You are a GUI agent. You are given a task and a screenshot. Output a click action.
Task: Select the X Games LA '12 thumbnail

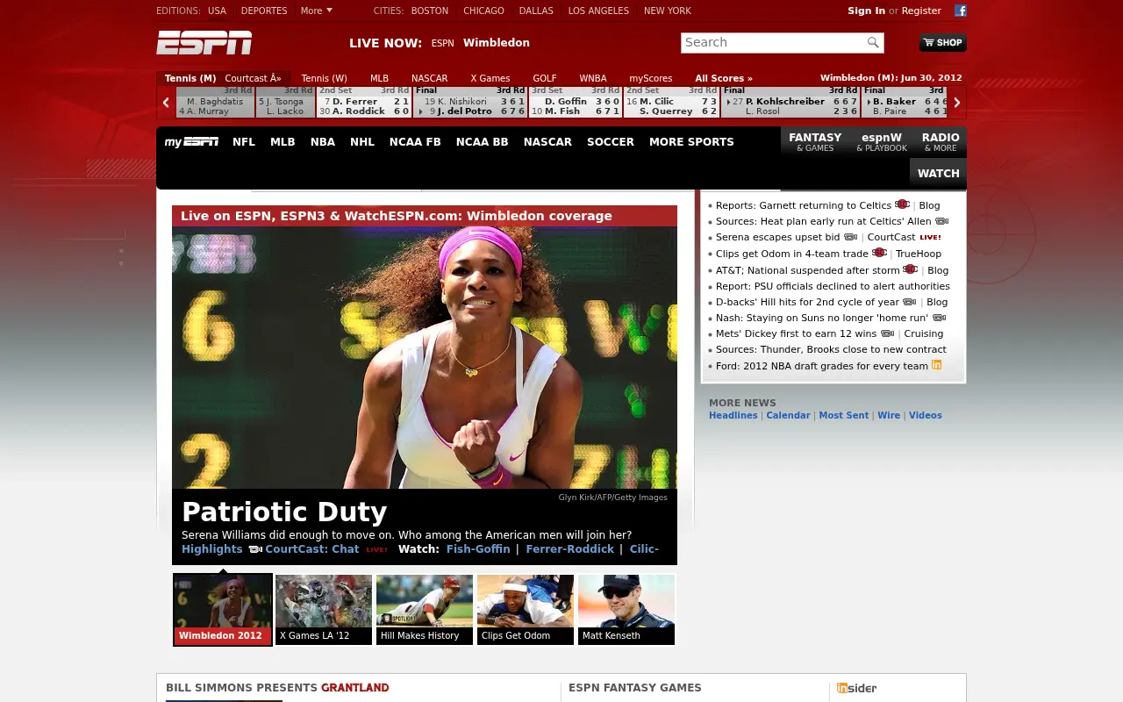pyautogui.click(x=324, y=610)
